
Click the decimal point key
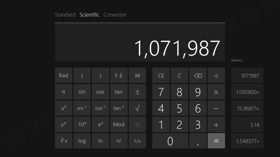tap(198, 141)
